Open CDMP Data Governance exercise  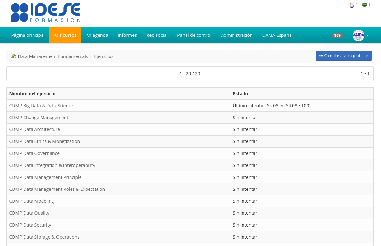(x=34, y=153)
